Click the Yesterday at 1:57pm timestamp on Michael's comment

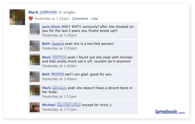(x=59, y=109)
